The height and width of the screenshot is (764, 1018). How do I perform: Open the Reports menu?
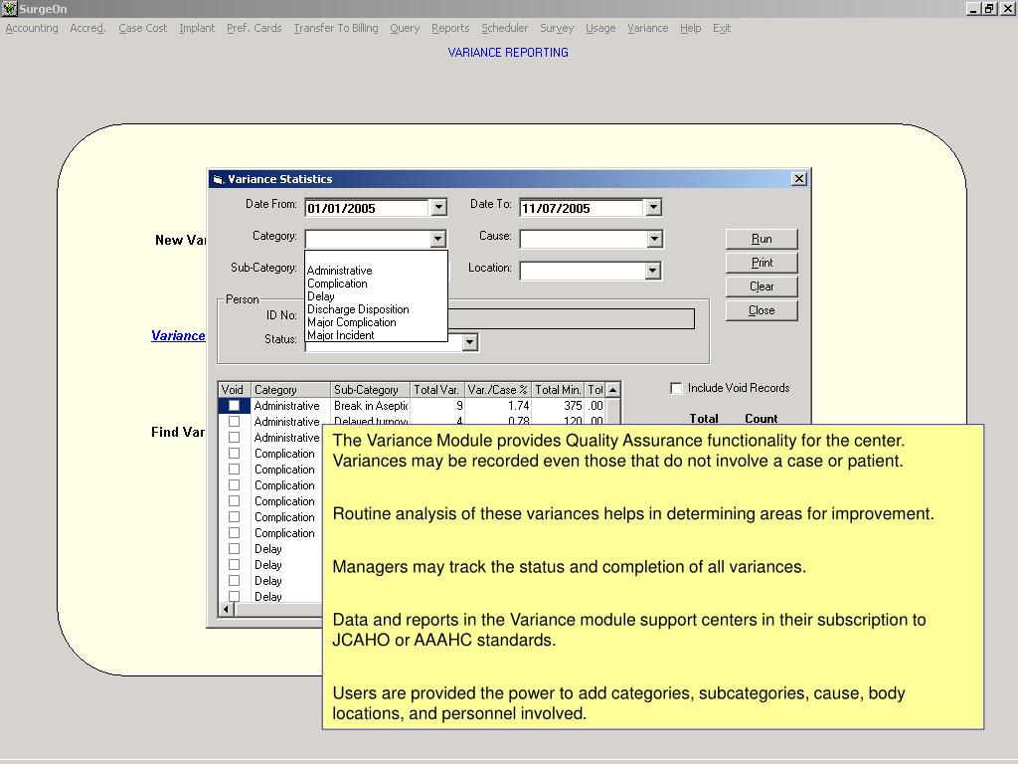click(x=450, y=28)
